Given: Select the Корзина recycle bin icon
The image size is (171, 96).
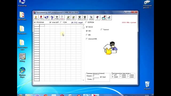Looking at the screenshot, I should click(147, 85).
